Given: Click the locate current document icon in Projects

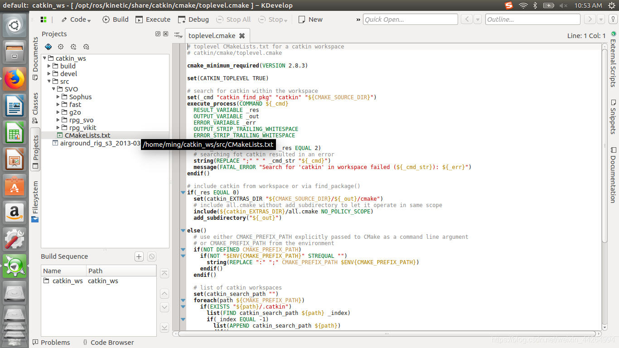Looking at the screenshot, I should pos(48,47).
